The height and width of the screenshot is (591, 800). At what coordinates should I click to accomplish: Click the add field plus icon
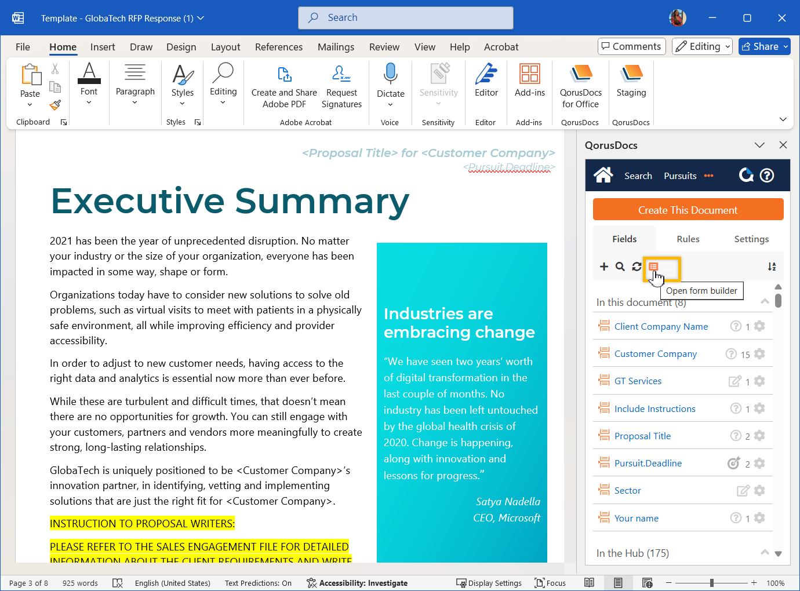coord(603,267)
